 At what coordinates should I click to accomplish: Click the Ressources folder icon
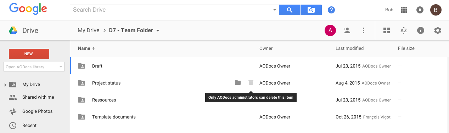pyautogui.click(x=82, y=100)
